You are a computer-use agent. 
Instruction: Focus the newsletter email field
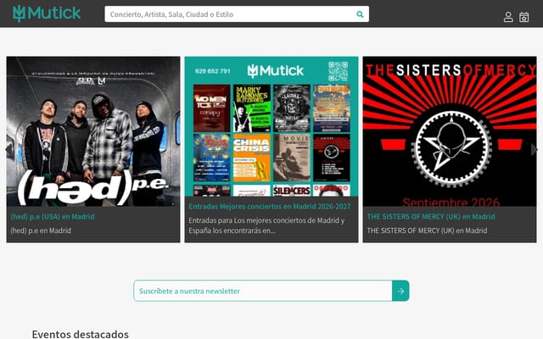(x=263, y=291)
